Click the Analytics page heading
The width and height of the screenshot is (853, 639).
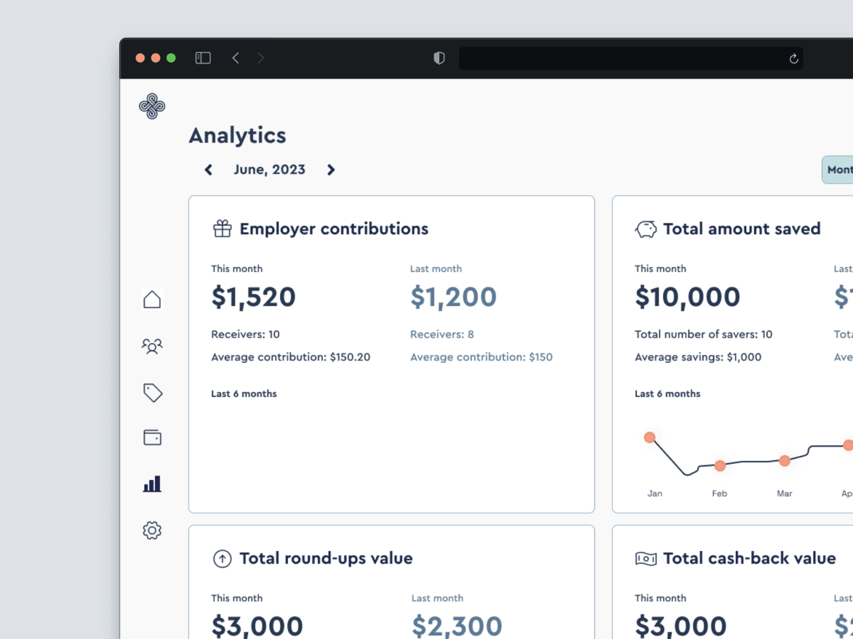pos(238,136)
